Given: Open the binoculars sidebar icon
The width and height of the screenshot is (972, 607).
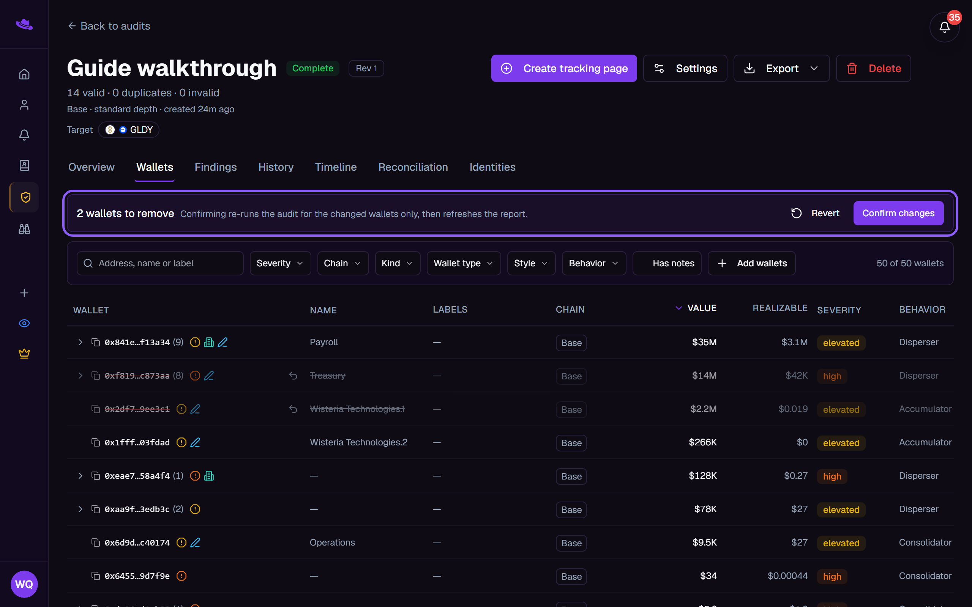Looking at the screenshot, I should (x=24, y=229).
